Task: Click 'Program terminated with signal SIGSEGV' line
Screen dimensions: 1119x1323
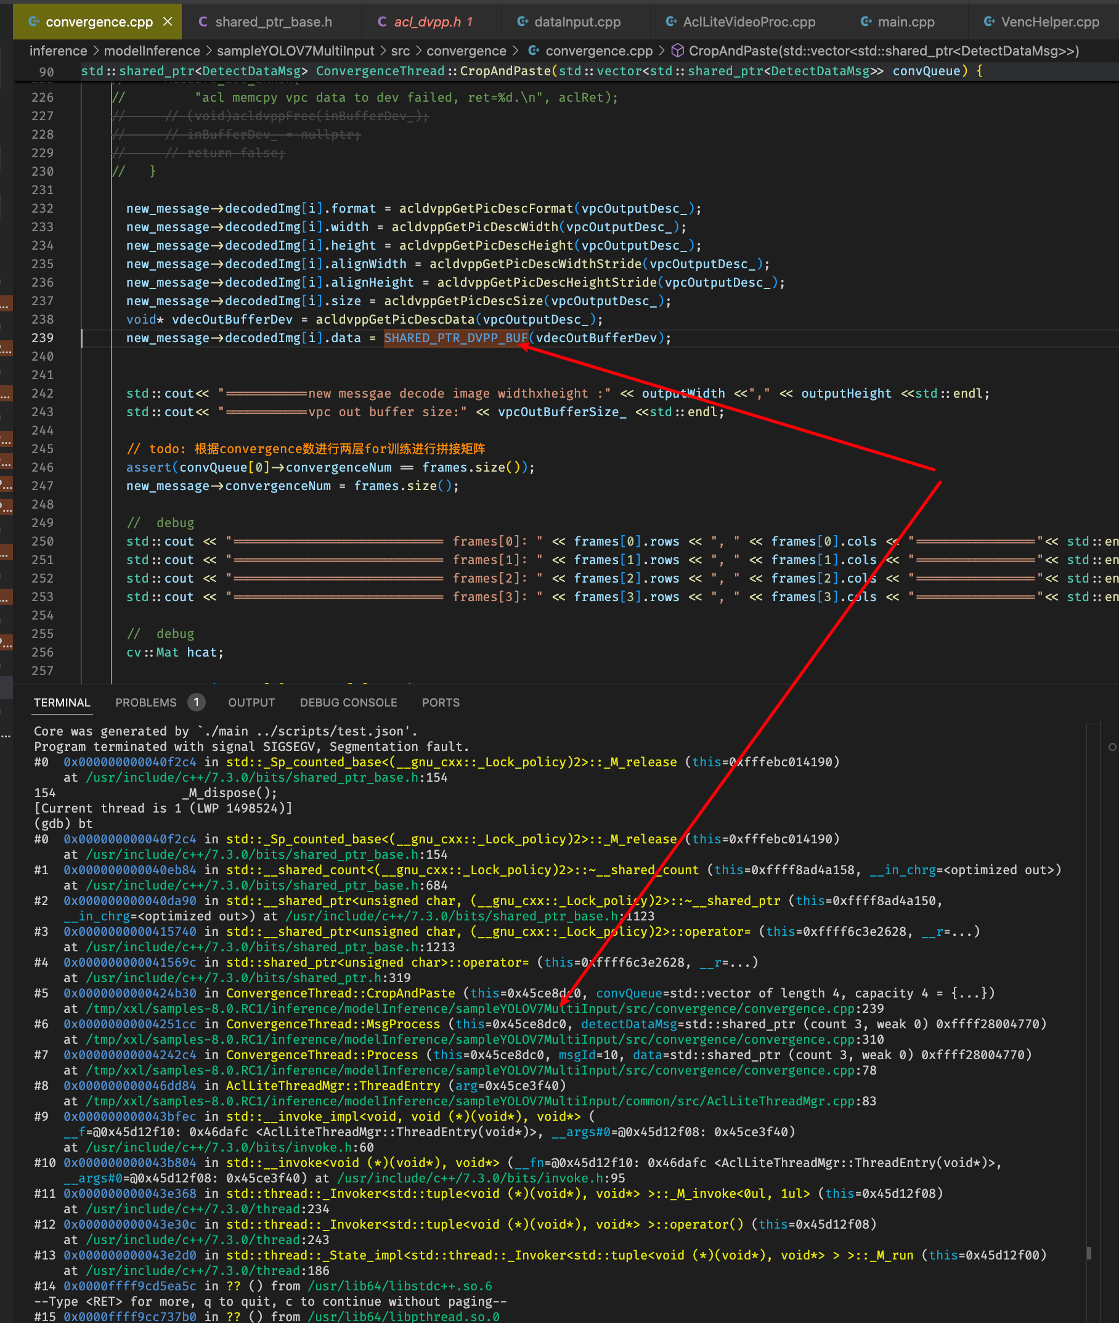Action: (251, 747)
